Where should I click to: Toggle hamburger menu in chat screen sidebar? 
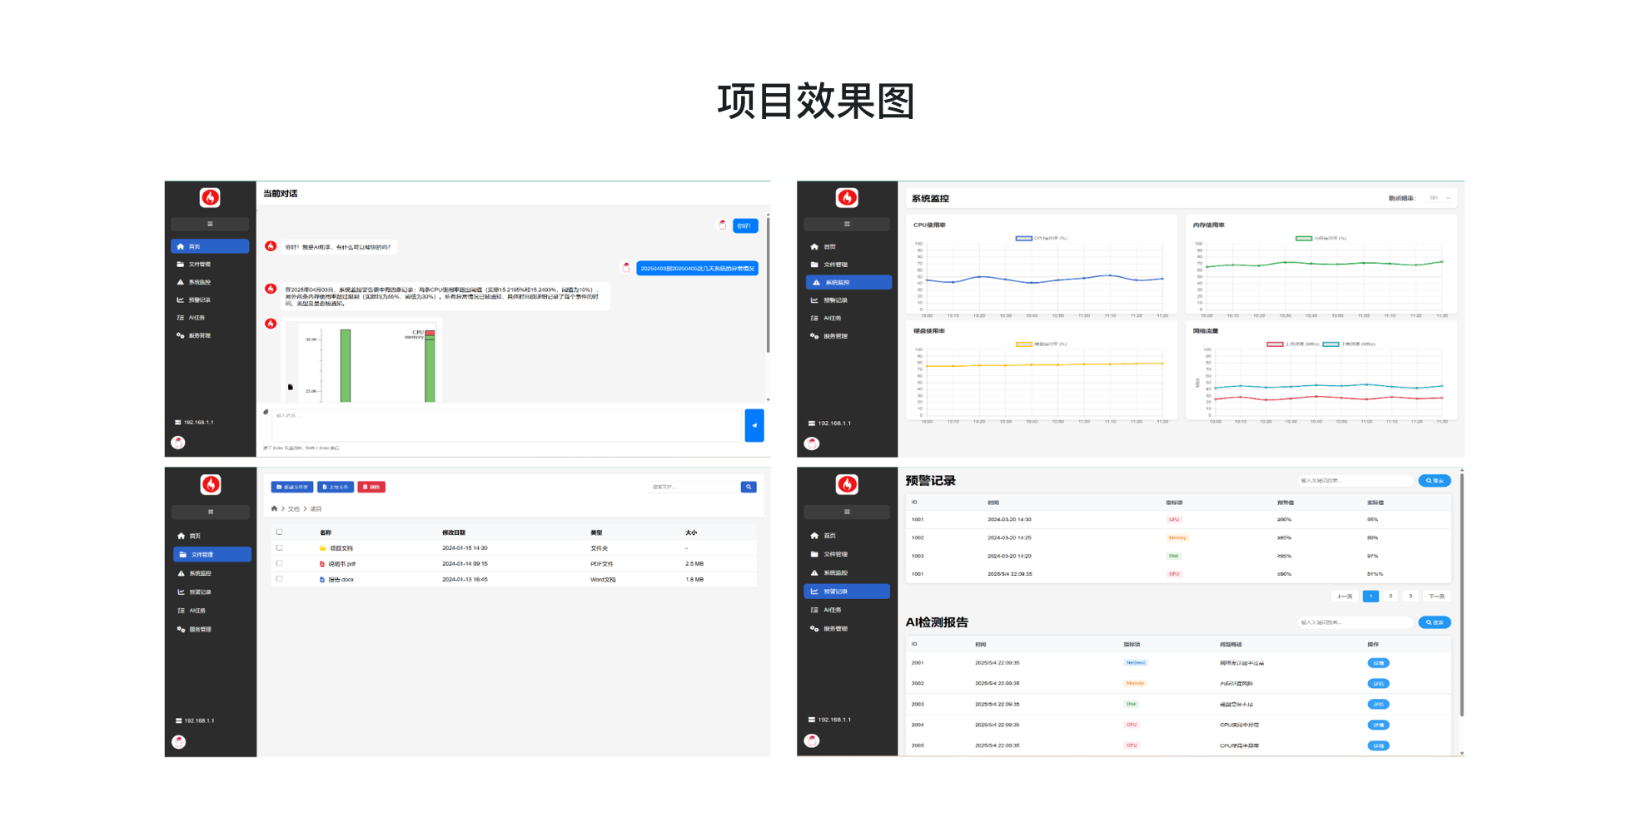tap(210, 224)
